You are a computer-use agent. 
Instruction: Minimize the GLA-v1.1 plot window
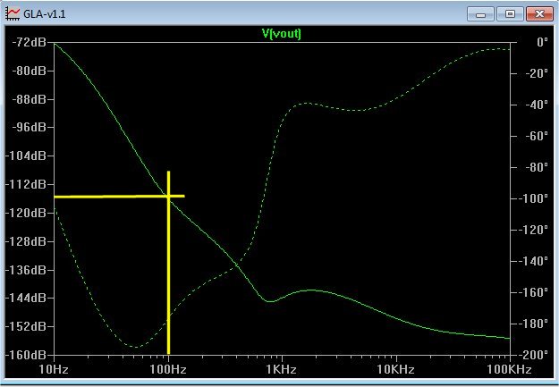pyautogui.click(x=480, y=14)
